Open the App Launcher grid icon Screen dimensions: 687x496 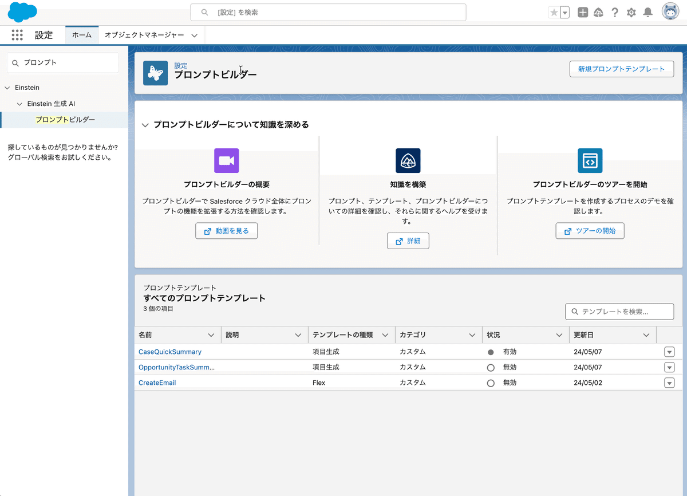[17, 35]
